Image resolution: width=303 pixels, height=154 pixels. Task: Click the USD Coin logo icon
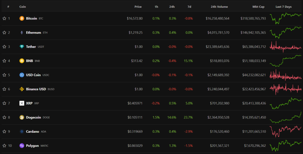pyautogui.click(x=22, y=75)
